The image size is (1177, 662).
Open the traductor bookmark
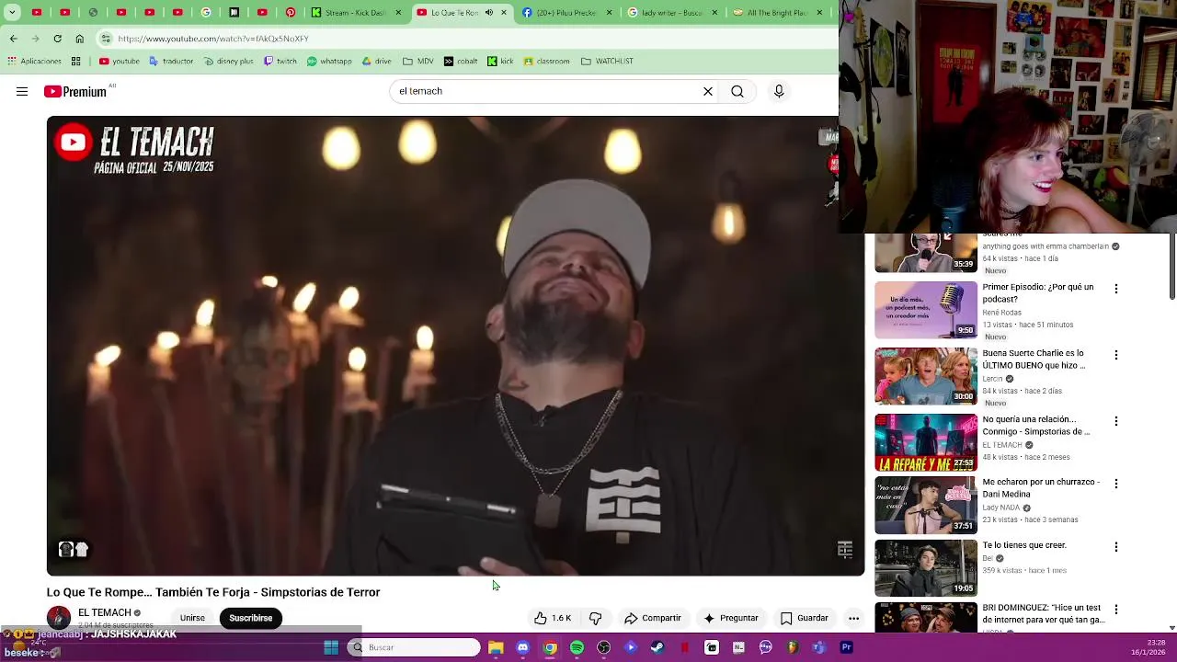point(171,62)
